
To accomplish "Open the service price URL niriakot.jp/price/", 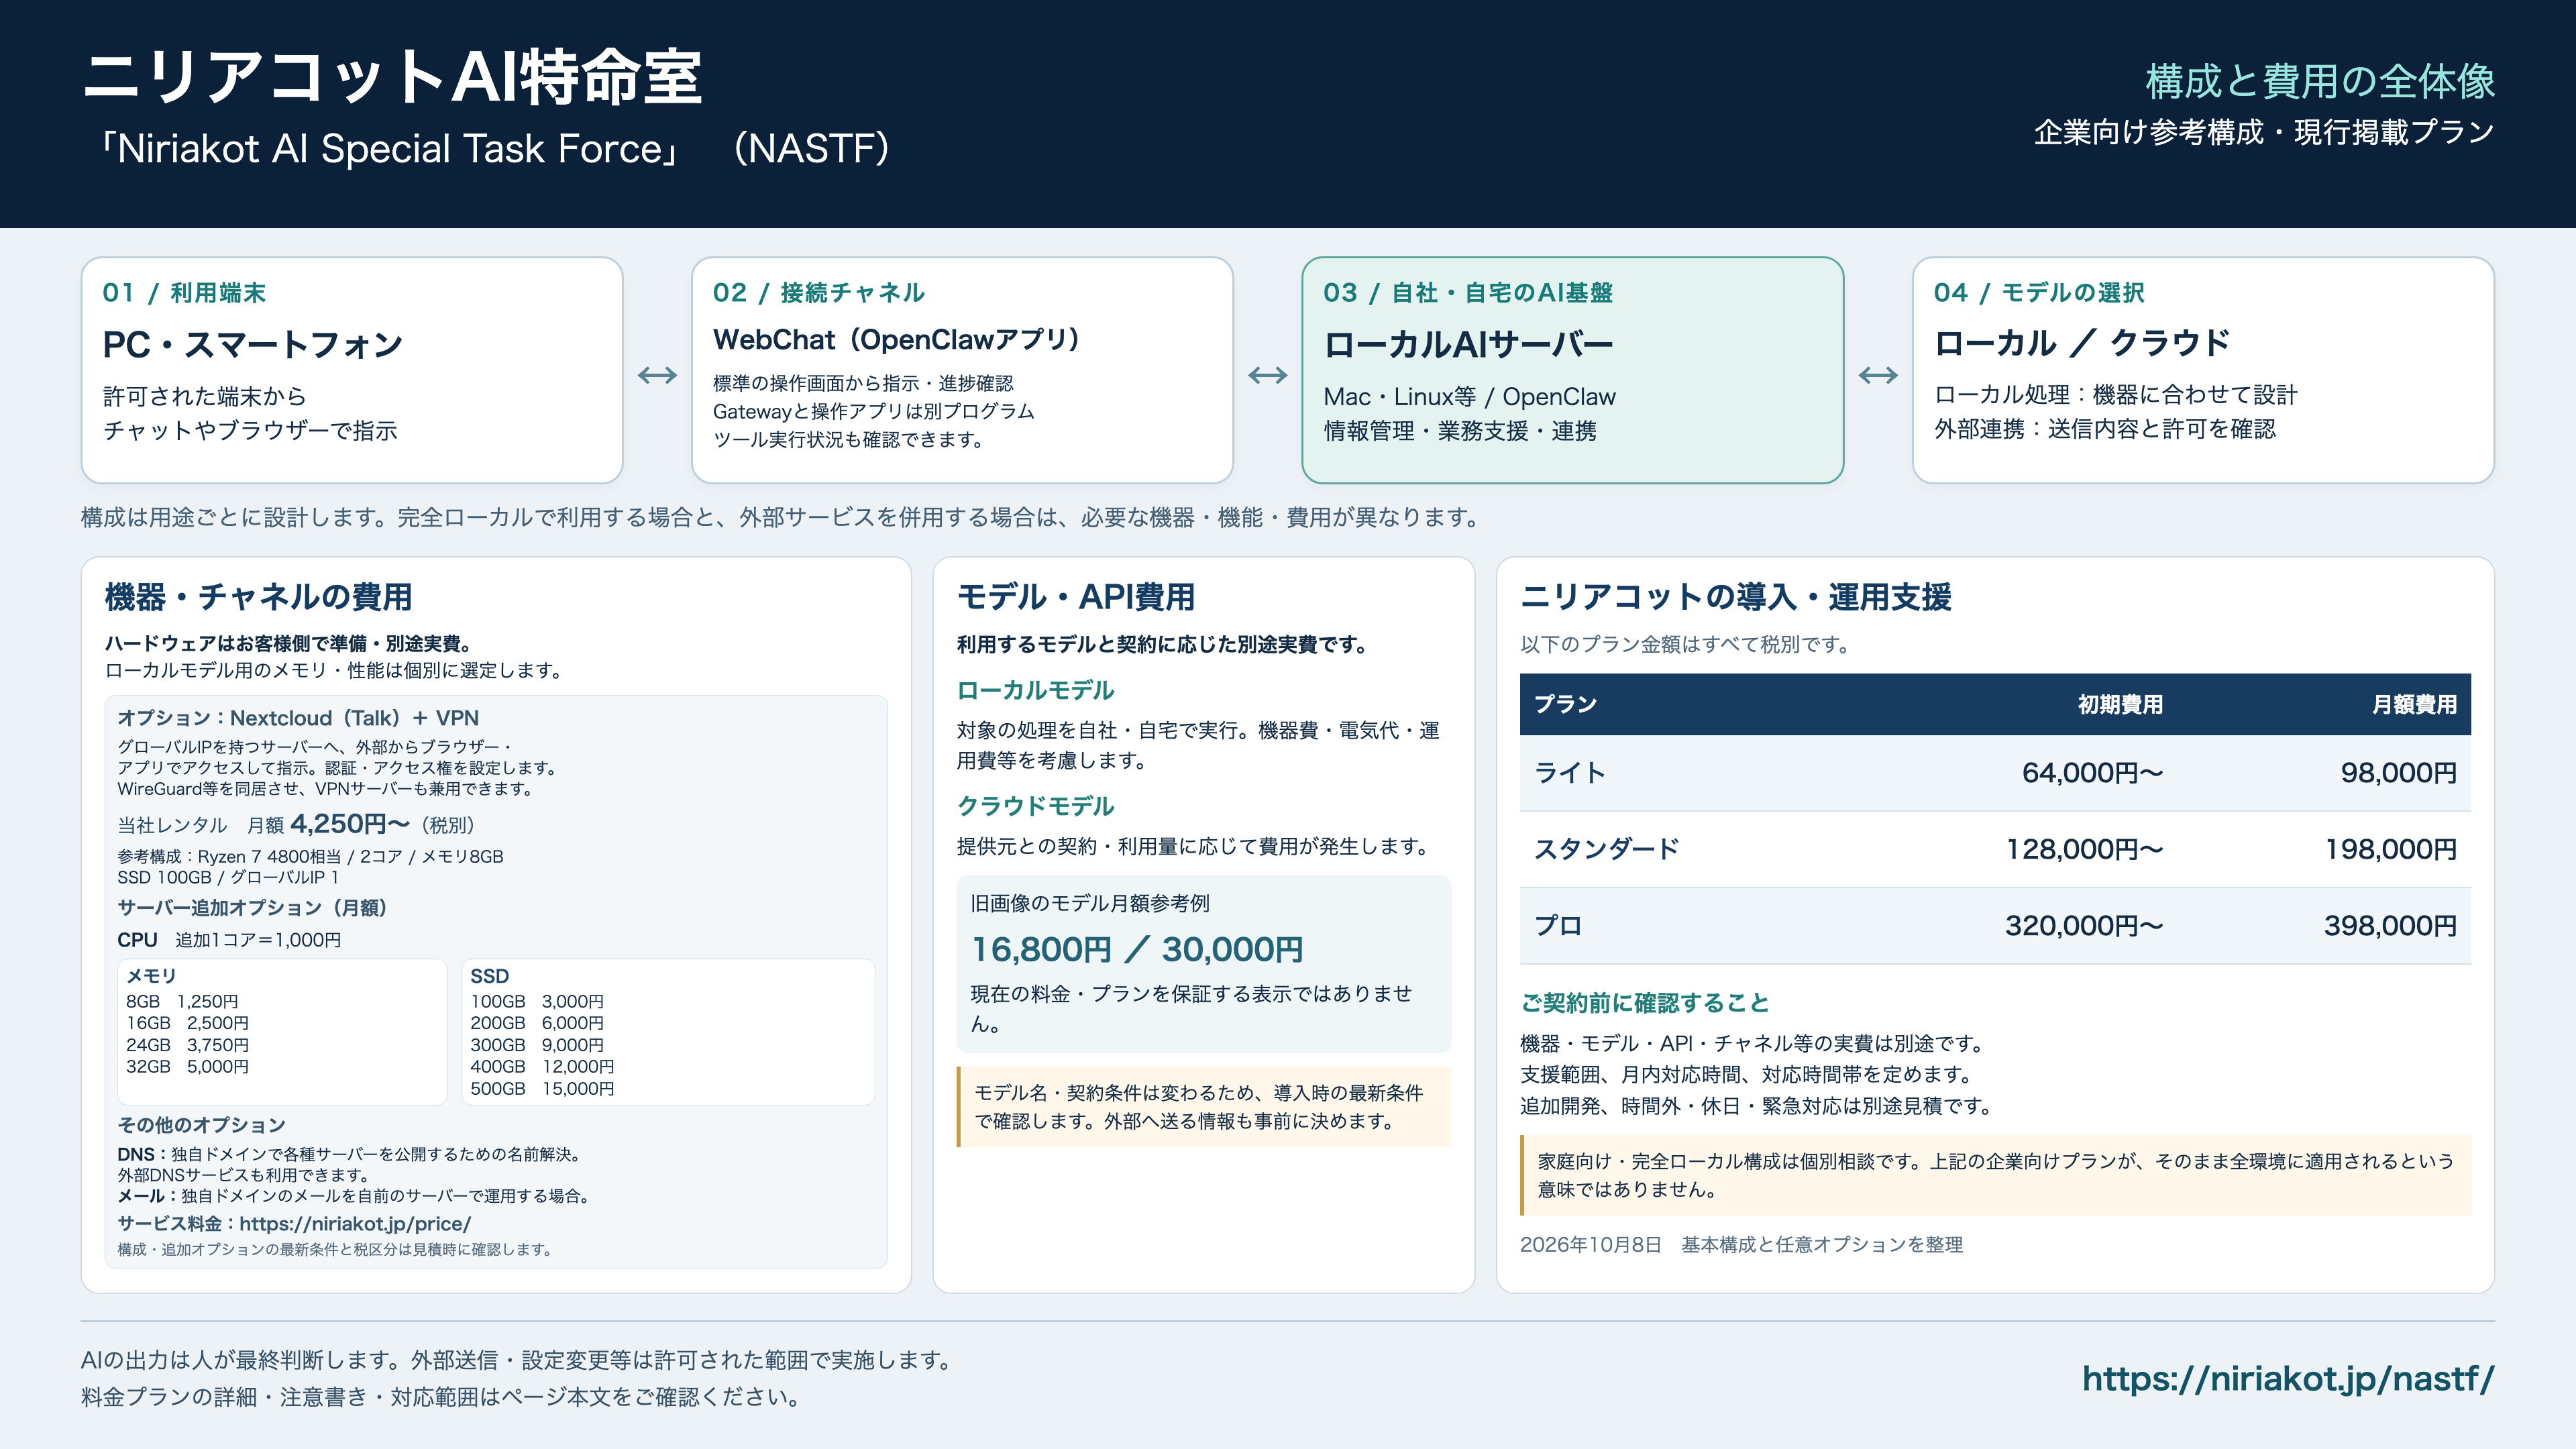I will (x=355, y=1224).
